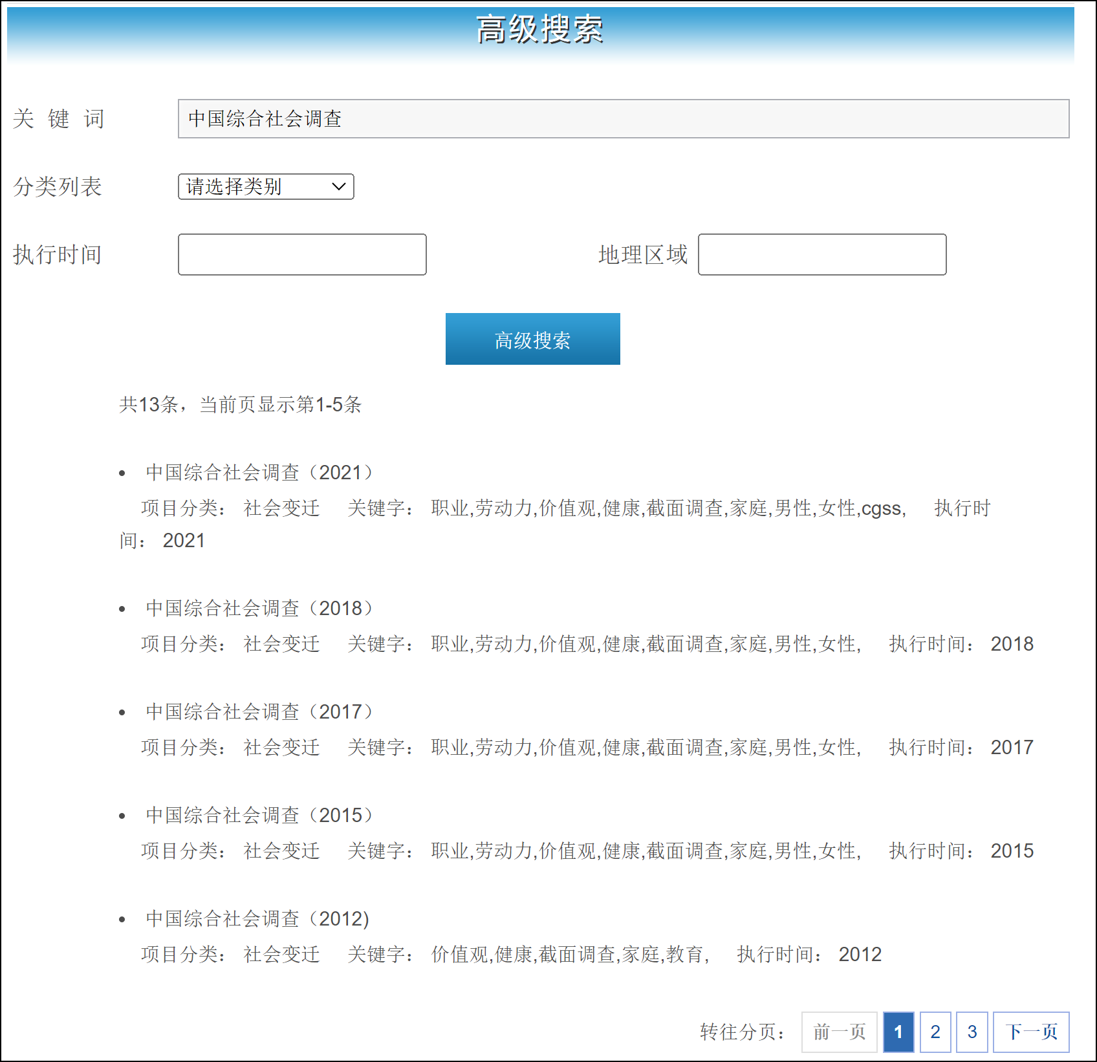Select the highlighted page 1 button

[x=898, y=1032]
